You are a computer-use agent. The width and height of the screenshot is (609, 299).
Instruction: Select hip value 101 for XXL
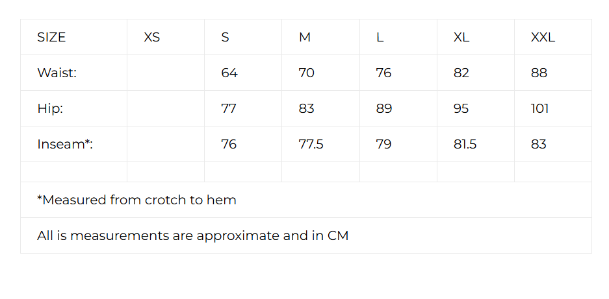point(539,108)
